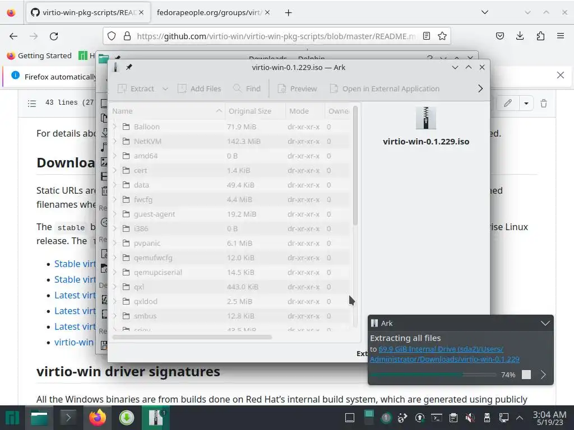
Task: Open Dolphin file manager in taskbar
Action: tap(39, 418)
